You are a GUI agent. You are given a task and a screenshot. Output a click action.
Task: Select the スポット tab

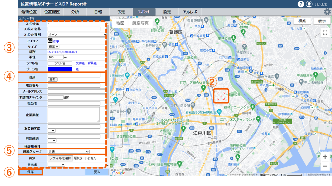[x=144, y=12]
